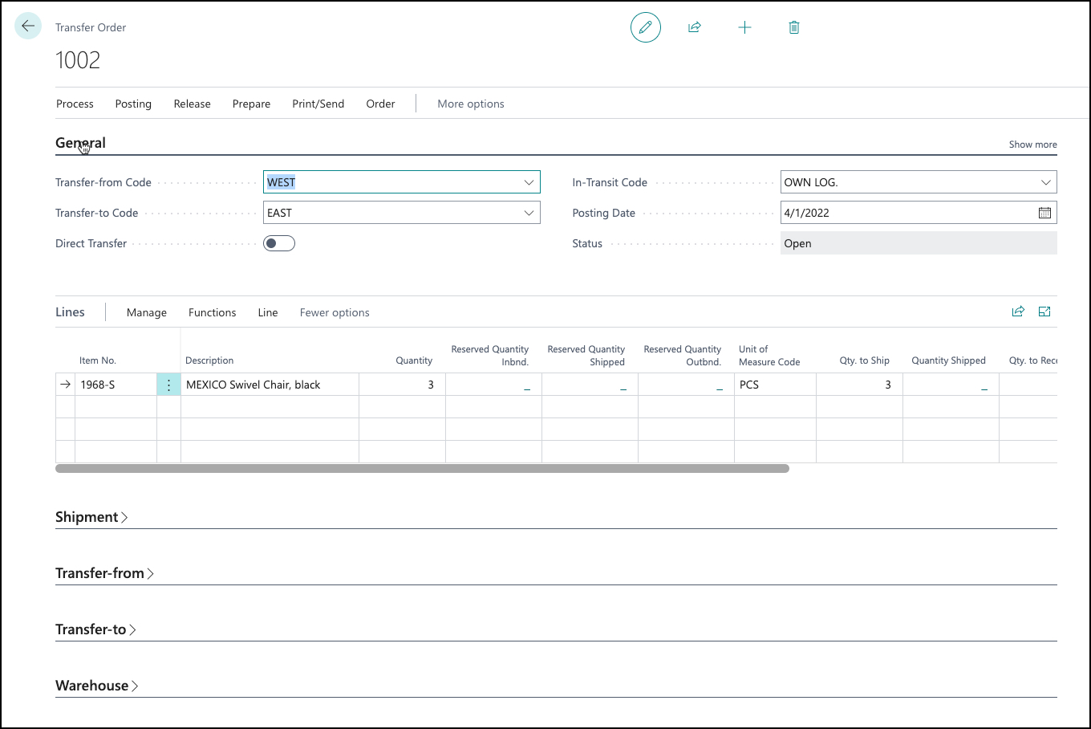The image size is (1091, 729).
Task: Click description MEXICO Swivel Chair, black
Action: point(270,385)
